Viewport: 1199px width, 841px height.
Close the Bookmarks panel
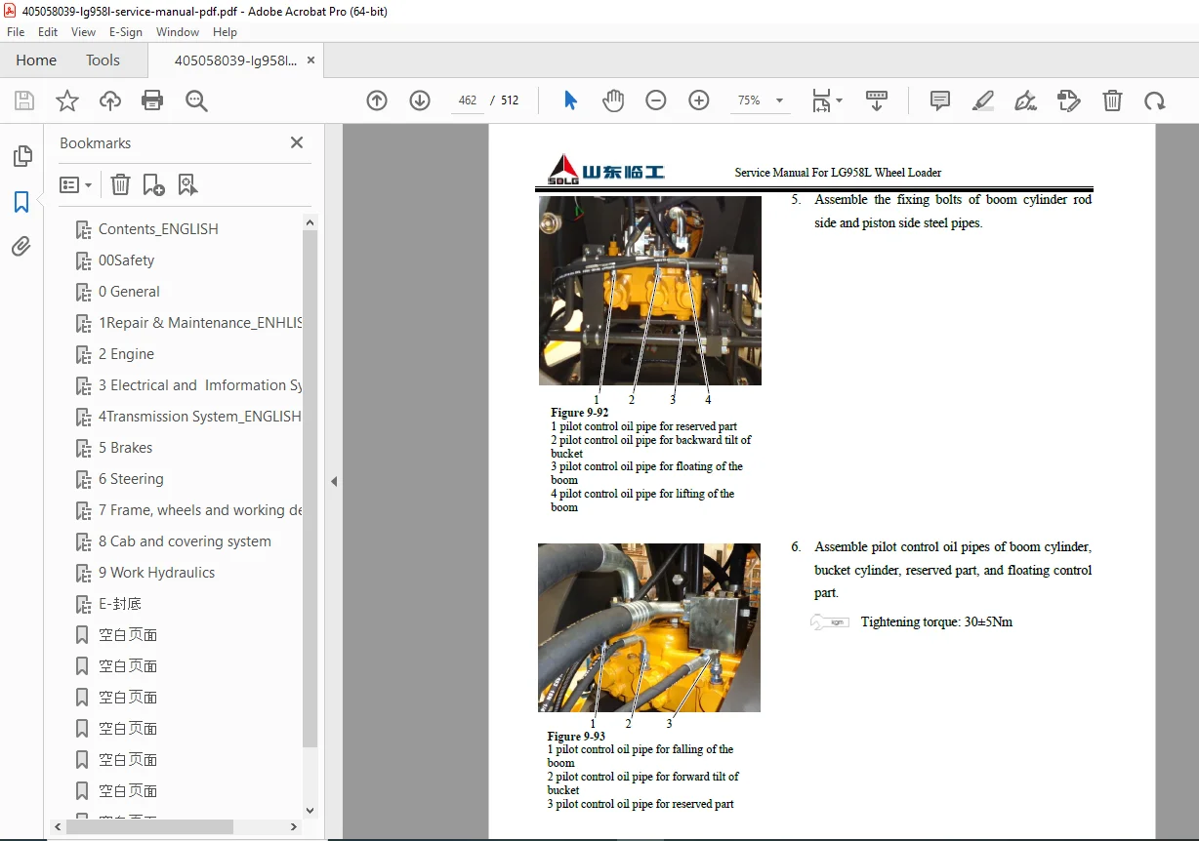297,142
